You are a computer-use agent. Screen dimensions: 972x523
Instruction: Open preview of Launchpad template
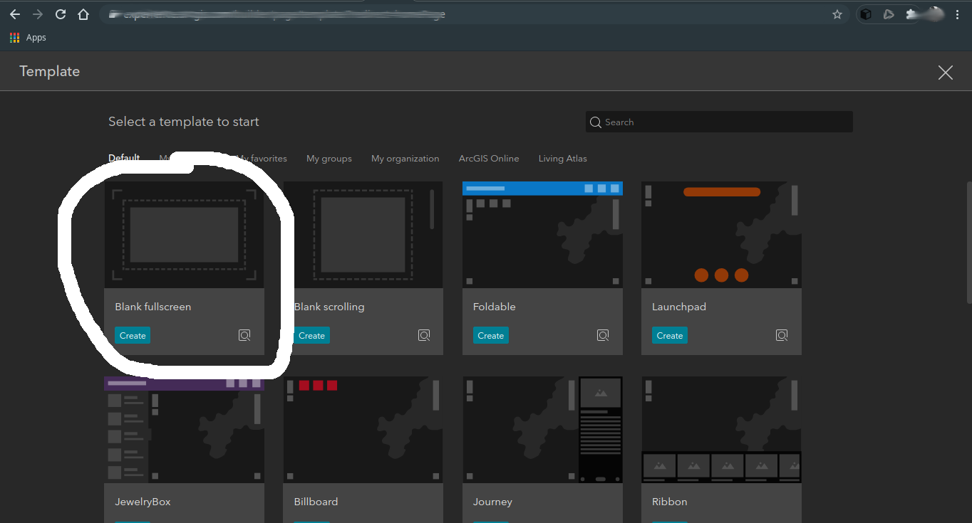pyautogui.click(x=782, y=335)
